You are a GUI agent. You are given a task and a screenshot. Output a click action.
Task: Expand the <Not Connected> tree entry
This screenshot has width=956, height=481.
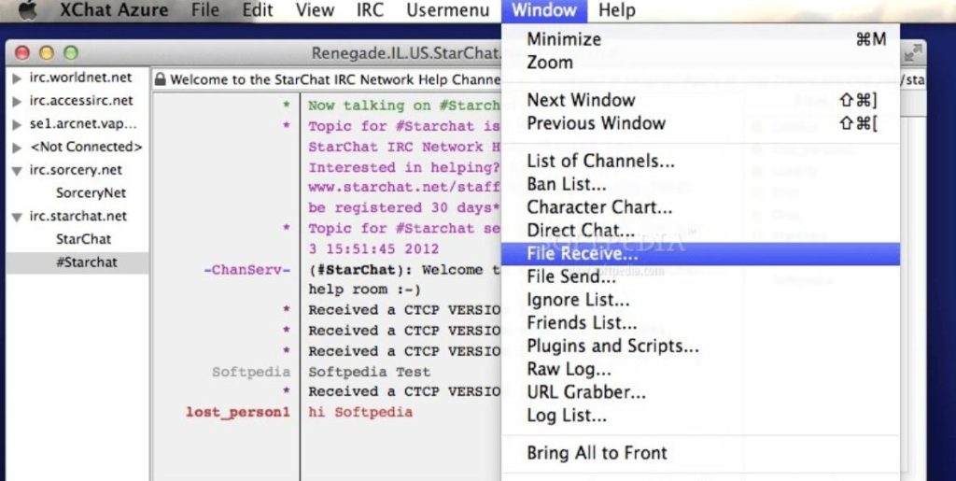point(17,148)
